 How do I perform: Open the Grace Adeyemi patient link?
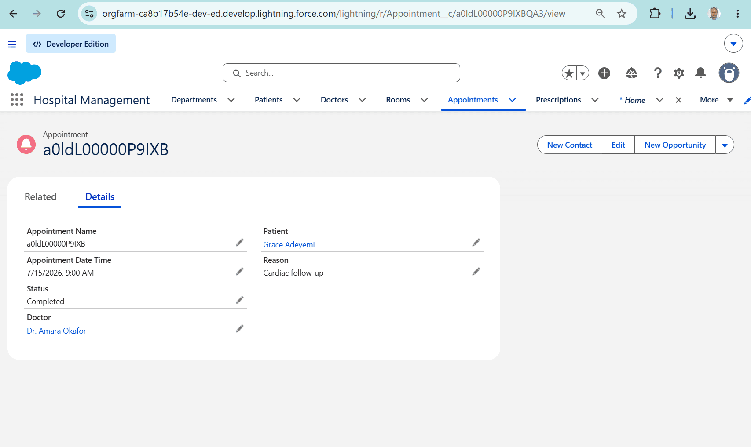(289, 245)
